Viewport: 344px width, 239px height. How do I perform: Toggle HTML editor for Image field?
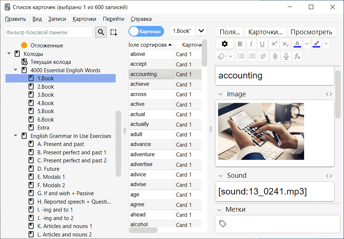329,94
